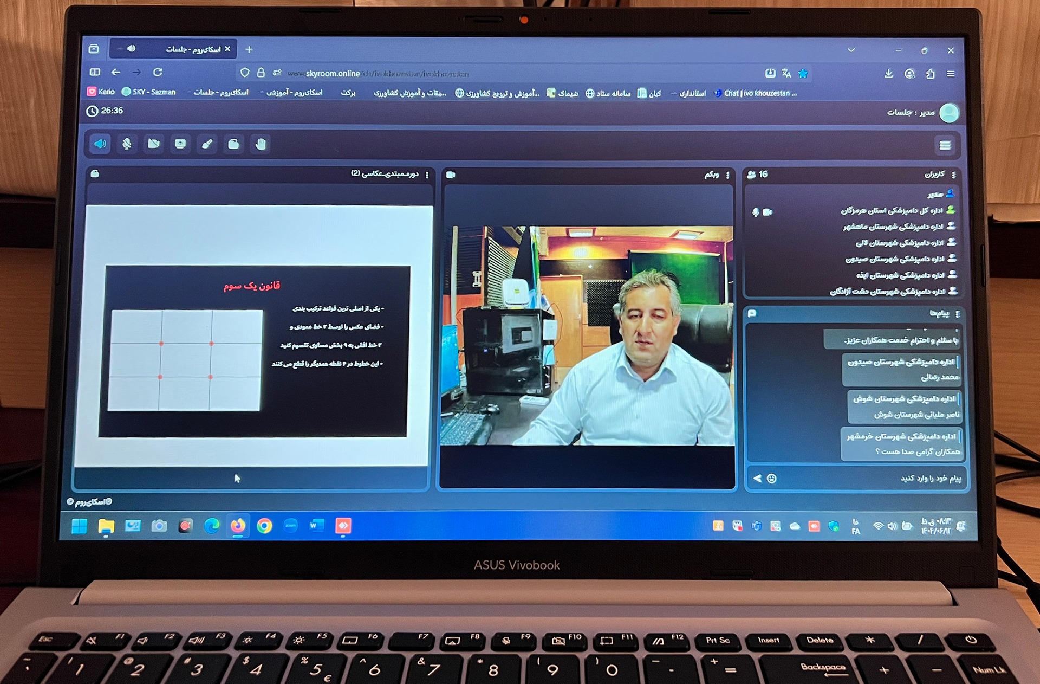Open the Kerio bookmark link
The width and height of the screenshot is (1040, 684).
tap(102, 92)
